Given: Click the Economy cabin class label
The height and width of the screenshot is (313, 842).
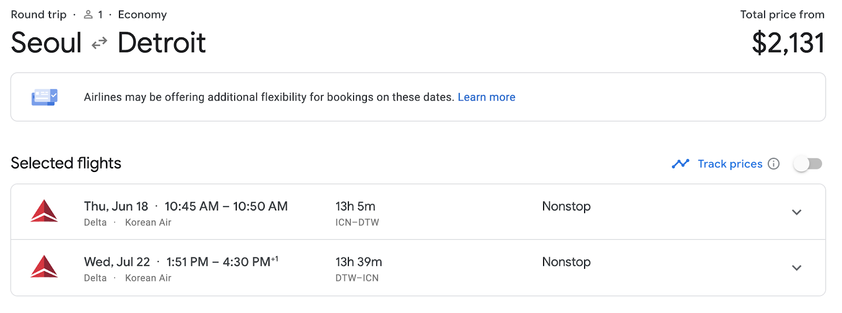Looking at the screenshot, I should (142, 15).
